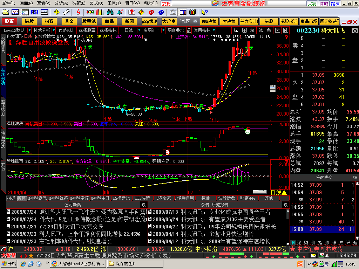Open news 7月23日科大讯飞大宗交易
Image resolution: width=359 pixels, height=269 pixels.
pyautogui.click(x=71, y=227)
